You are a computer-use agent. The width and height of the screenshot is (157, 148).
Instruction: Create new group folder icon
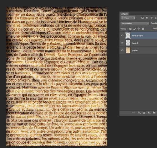154,112
